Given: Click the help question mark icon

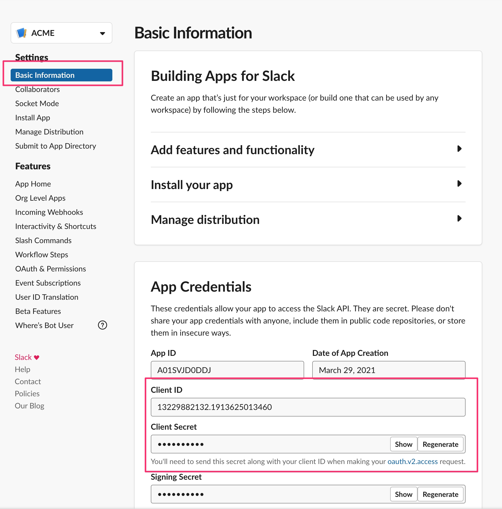Looking at the screenshot, I should (102, 325).
